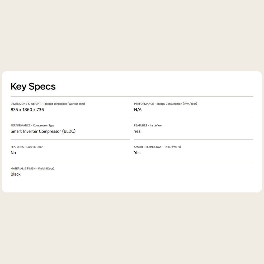Click the Smart Inverter Compressor (BLDC) value
Viewport: 264px width, 264px height.
pyautogui.click(x=43, y=131)
